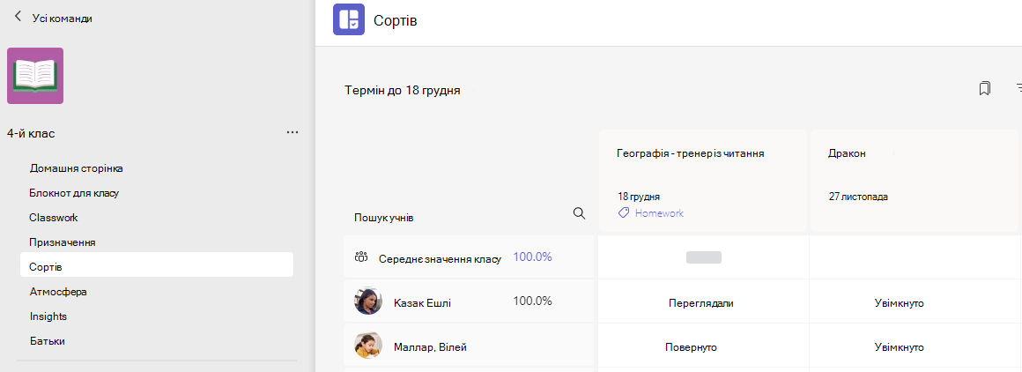Click the 4-й клас team name
Viewport: 1022px width, 372px height.
(x=32, y=133)
